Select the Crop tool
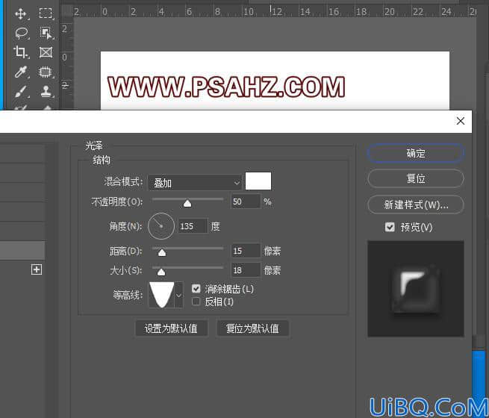The height and width of the screenshot is (418, 489). coord(21,52)
